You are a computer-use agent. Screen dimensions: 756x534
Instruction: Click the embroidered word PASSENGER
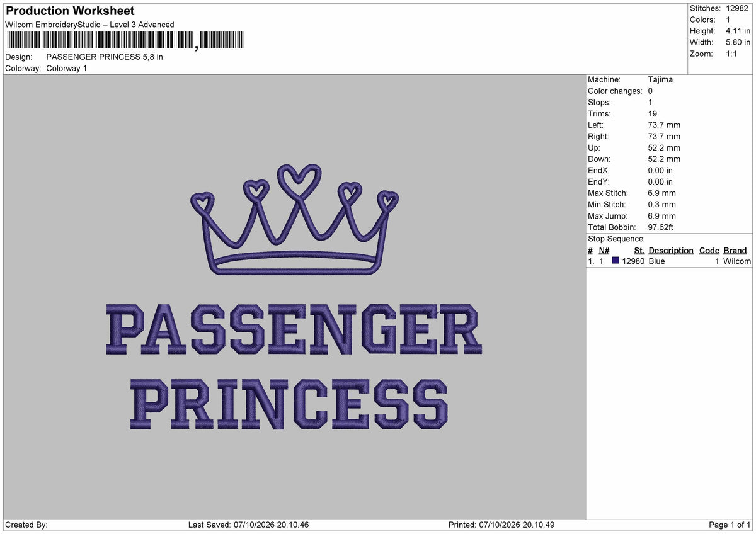coord(294,329)
